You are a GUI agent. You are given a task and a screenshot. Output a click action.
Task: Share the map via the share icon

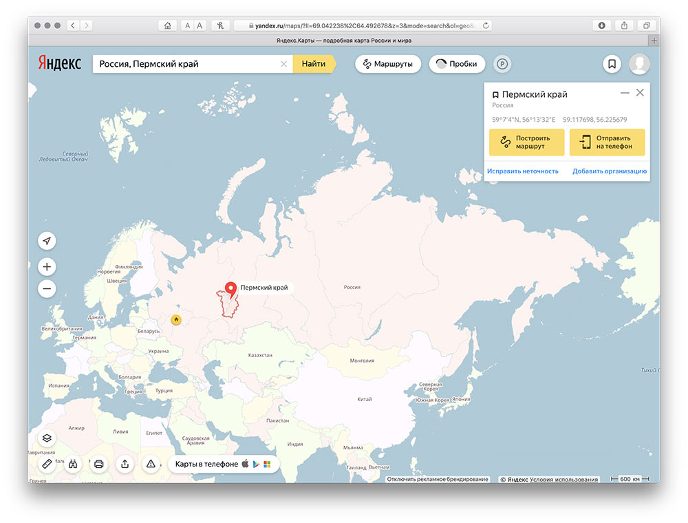click(125, 464)
